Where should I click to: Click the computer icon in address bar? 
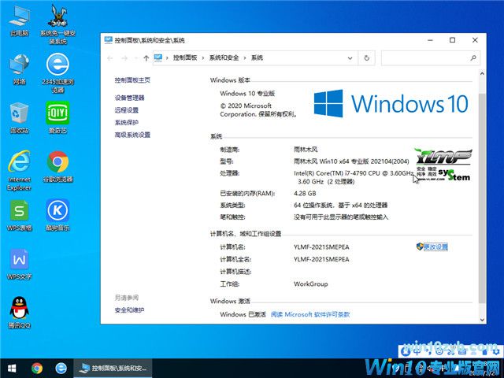pos(158,57)
